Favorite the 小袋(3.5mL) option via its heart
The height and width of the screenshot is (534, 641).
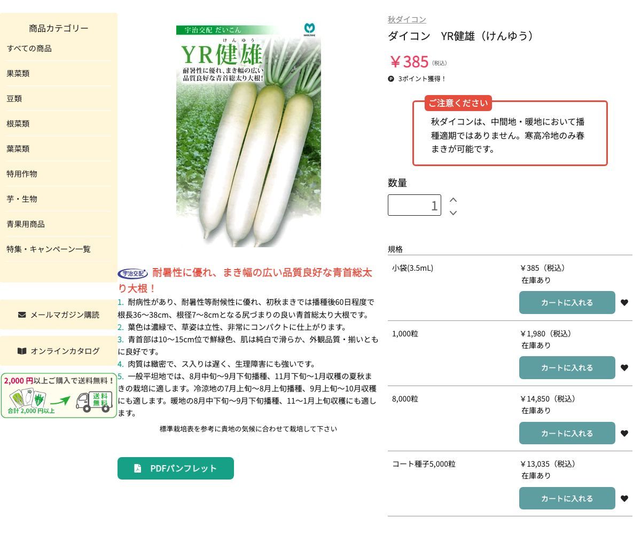click(624, 302)
